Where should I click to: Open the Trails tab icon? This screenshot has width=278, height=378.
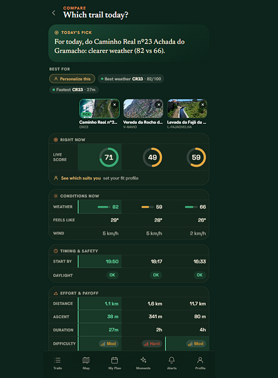click(57, 360)
